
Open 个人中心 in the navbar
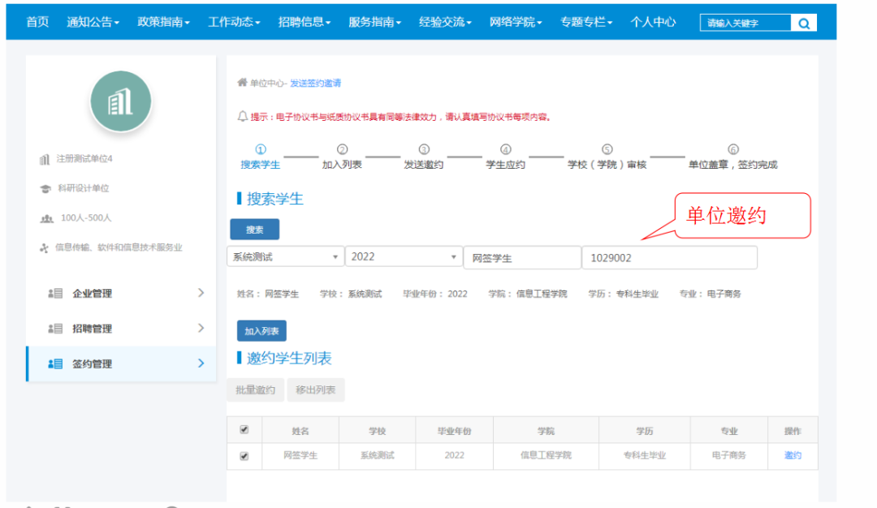653,23
